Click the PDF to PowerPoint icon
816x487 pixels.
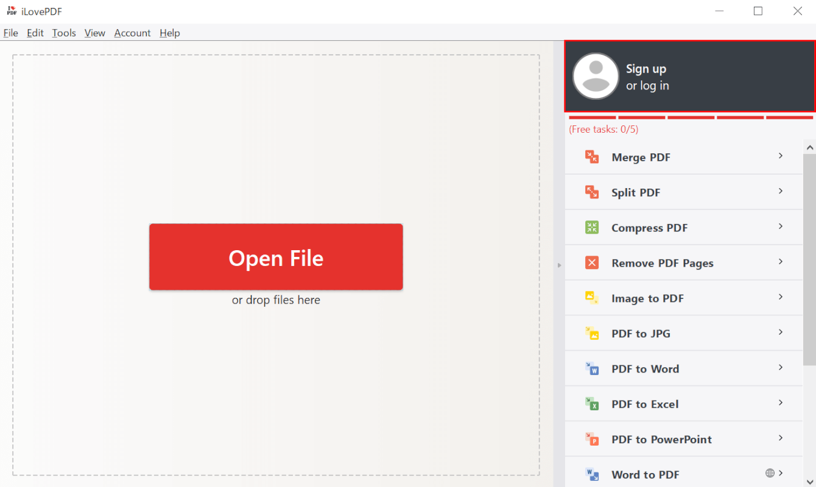(x=591, y=439)
